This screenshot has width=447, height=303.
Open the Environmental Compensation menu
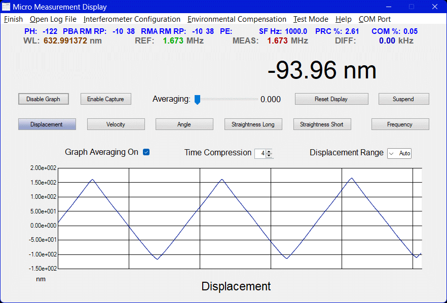click(x=237, y=19)
